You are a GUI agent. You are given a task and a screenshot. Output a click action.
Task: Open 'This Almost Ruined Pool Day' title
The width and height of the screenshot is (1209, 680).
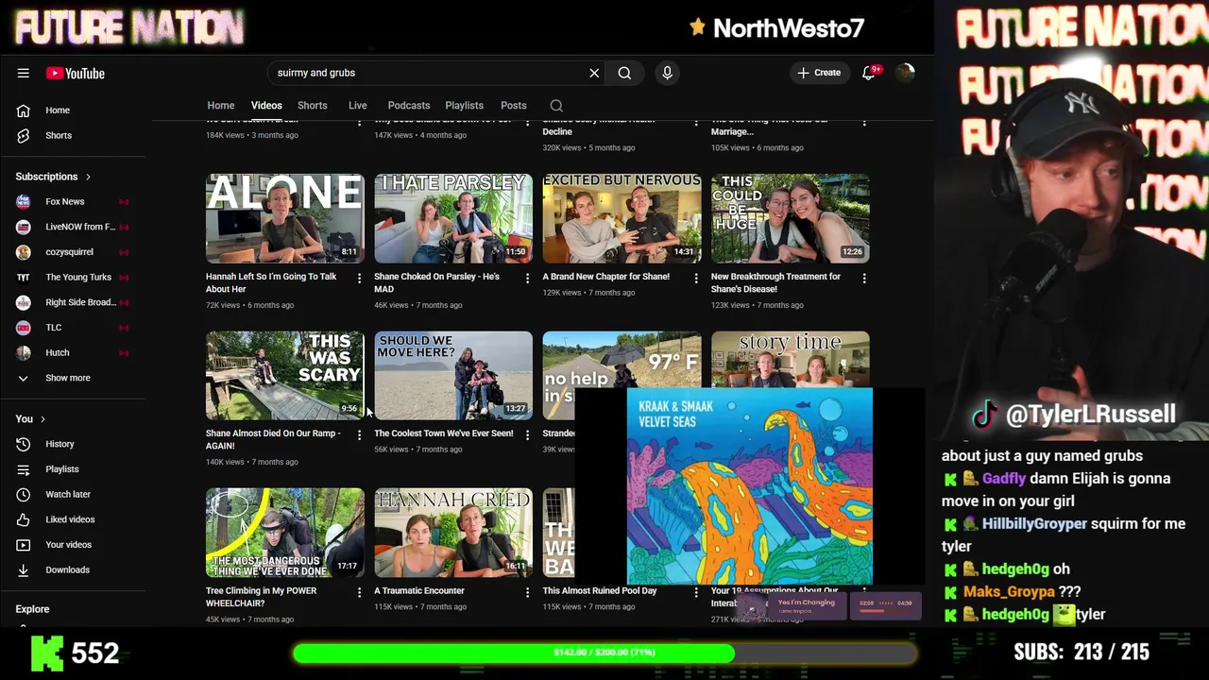[x=600, y=591]
